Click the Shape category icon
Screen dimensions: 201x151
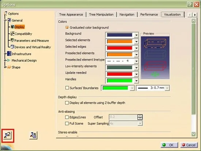[x=9, y=67]
